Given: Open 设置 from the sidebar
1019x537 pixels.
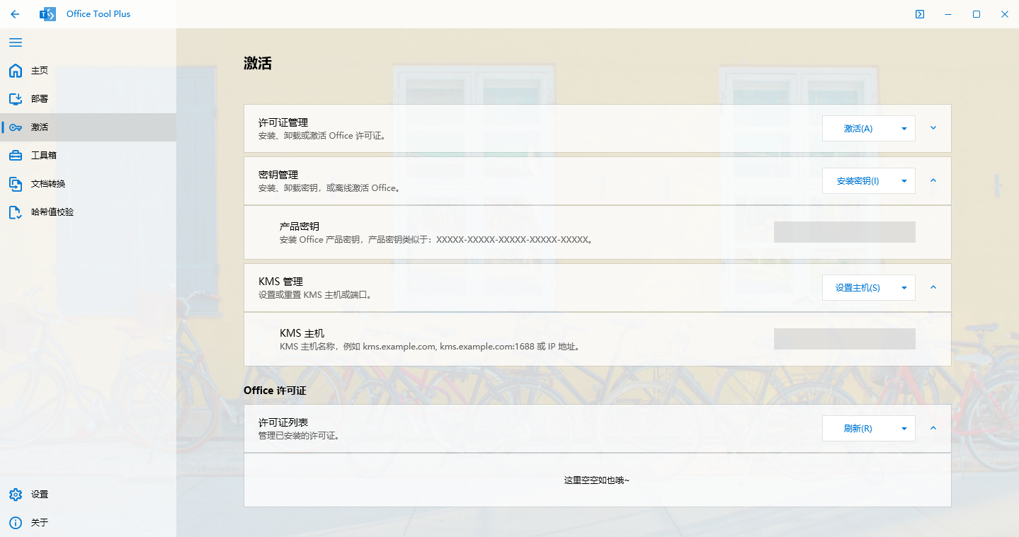Looking at the screenshot, I should coord(88,495).
